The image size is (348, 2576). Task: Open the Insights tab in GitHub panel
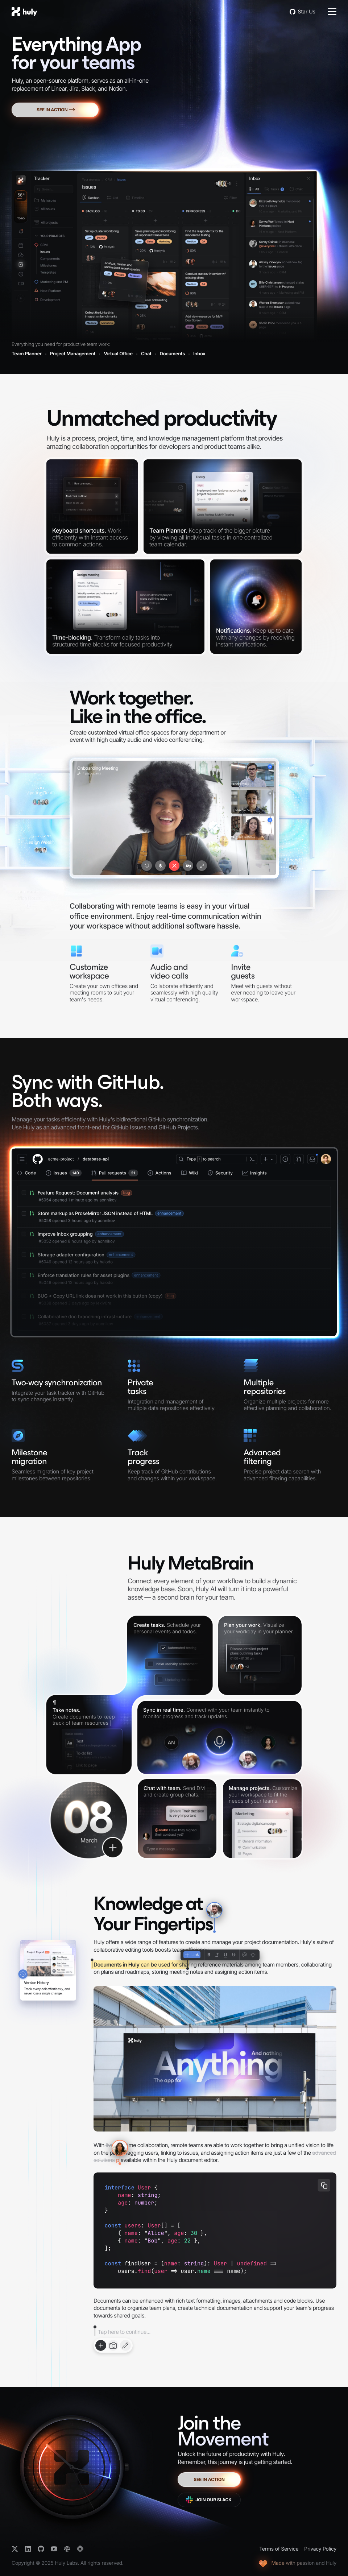point(254,1172)
